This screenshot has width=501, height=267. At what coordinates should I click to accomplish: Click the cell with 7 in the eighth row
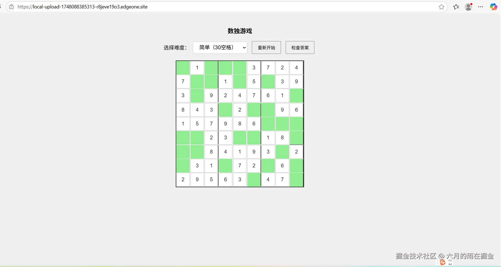tap(240, 166)
